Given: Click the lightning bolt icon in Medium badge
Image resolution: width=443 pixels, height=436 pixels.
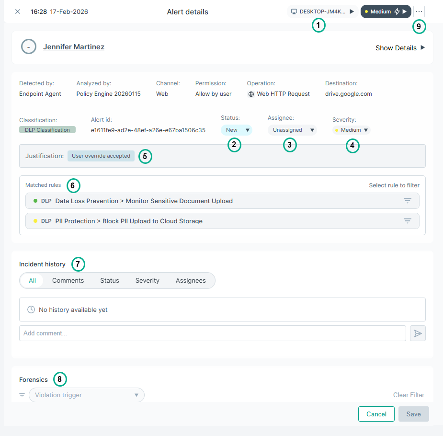Looking at the screenshot, I should point(397,11).
